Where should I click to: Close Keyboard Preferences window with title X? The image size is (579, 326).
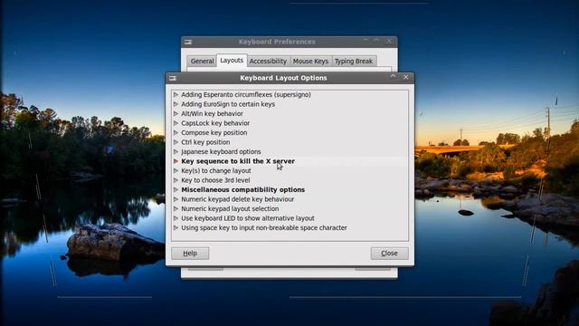(x=389, y=41)
